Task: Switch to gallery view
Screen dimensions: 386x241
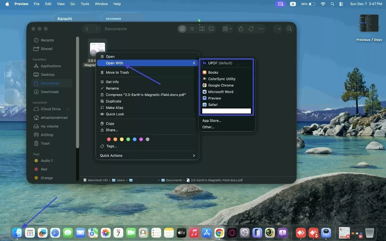Action: [x=211, y=29]
